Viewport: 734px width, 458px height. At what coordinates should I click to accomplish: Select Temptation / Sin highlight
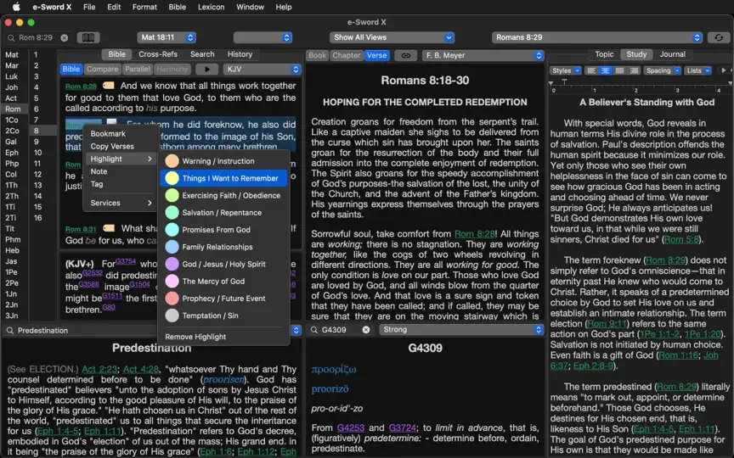pos(223,316)
